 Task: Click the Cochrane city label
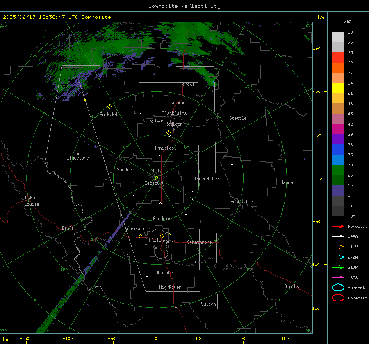pyautogui.click(x=134, y=229)
